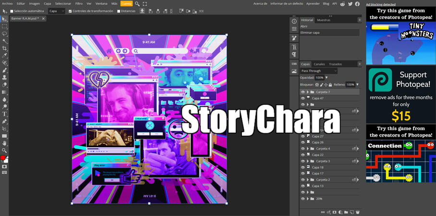This screenshot has height=216, width=436.
Task: Click the fullscreen icon in menu bar
Action: tap(145, 4)
